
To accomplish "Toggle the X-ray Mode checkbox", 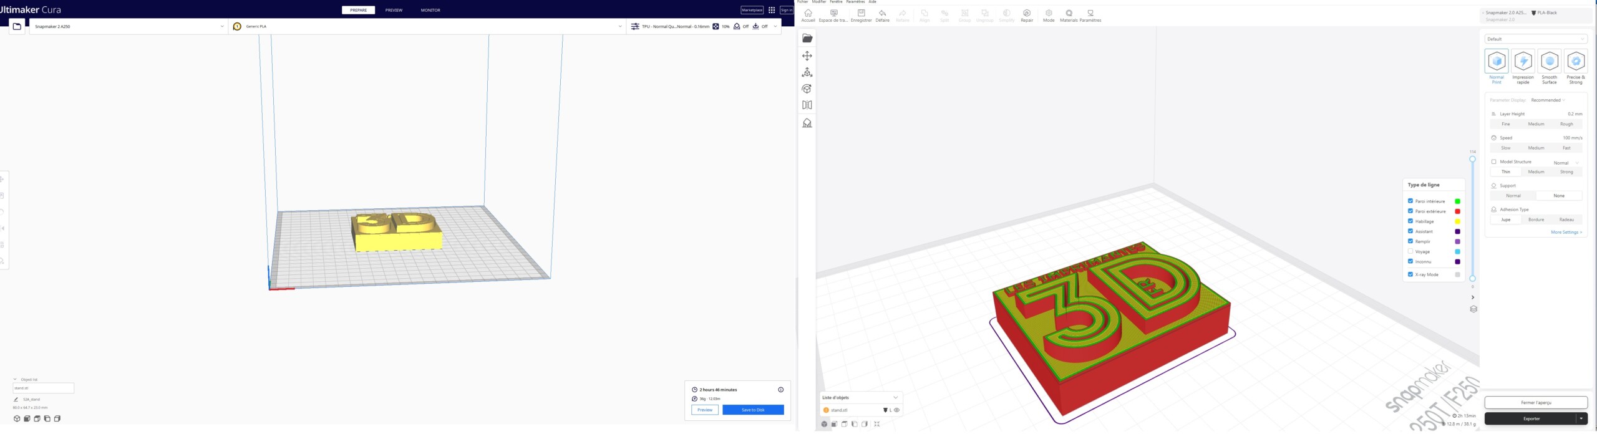I will 1410,274.
